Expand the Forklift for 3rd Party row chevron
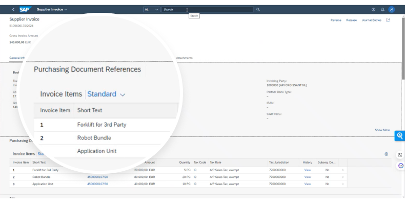Screen dimensions: 405x203 (x=343, y=170)
